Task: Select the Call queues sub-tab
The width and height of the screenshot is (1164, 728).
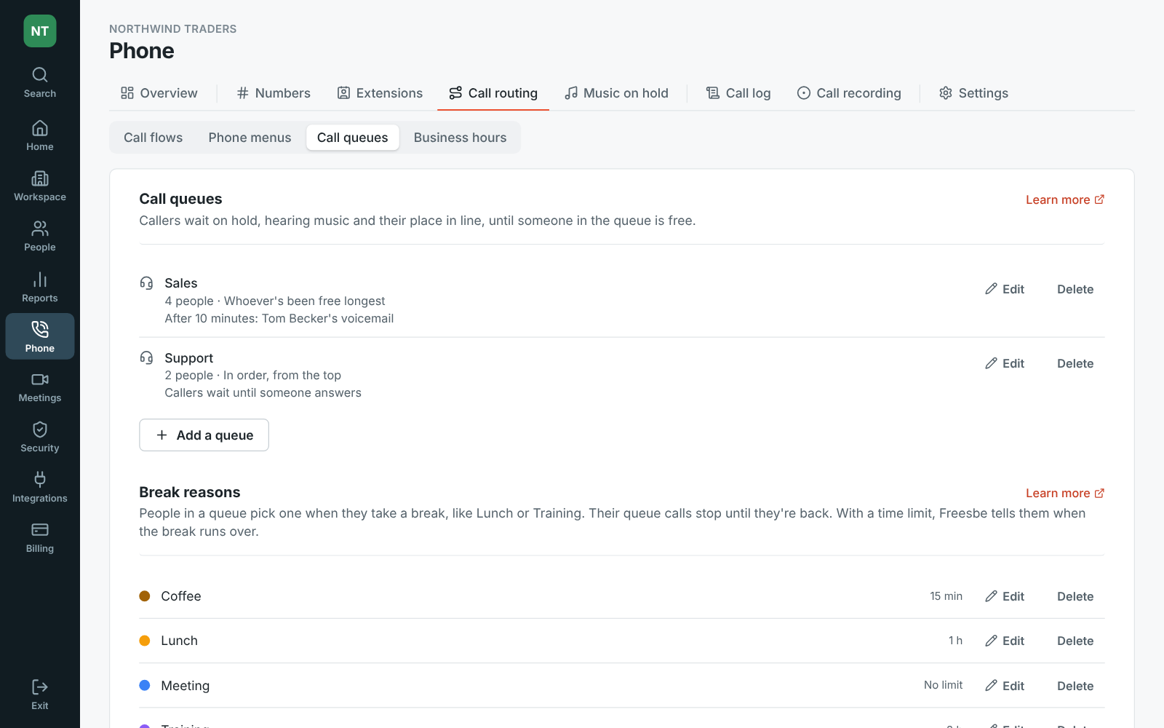Action: (x=353, y=138)
